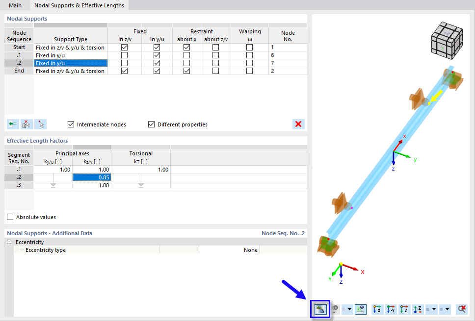The width and height of the screenshot is (475, 321).
Task: Click selected 'Fixed in y/u' cell in row .2
Action: [x=71, y=63]
